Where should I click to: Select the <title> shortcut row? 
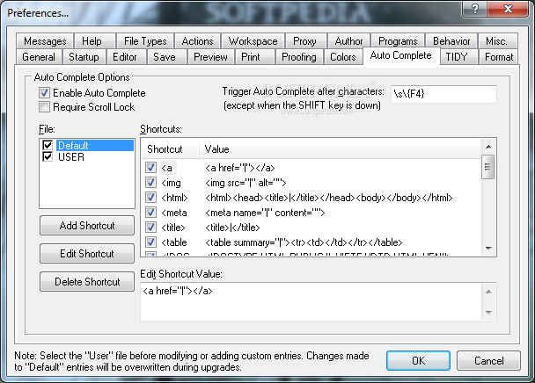(311, 227)
